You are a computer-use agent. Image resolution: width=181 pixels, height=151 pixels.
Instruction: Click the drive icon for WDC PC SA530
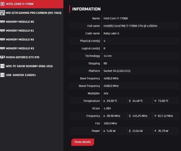click(3, 66)
